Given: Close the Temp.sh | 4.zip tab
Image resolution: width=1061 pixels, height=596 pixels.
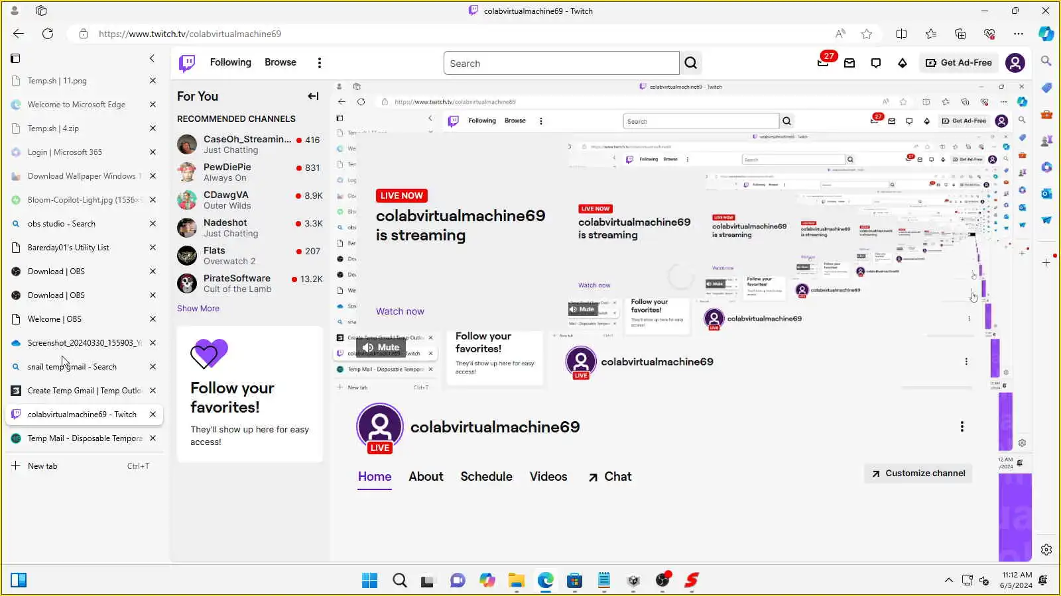Looking at the screenshot, I should [x=153, y=128].
